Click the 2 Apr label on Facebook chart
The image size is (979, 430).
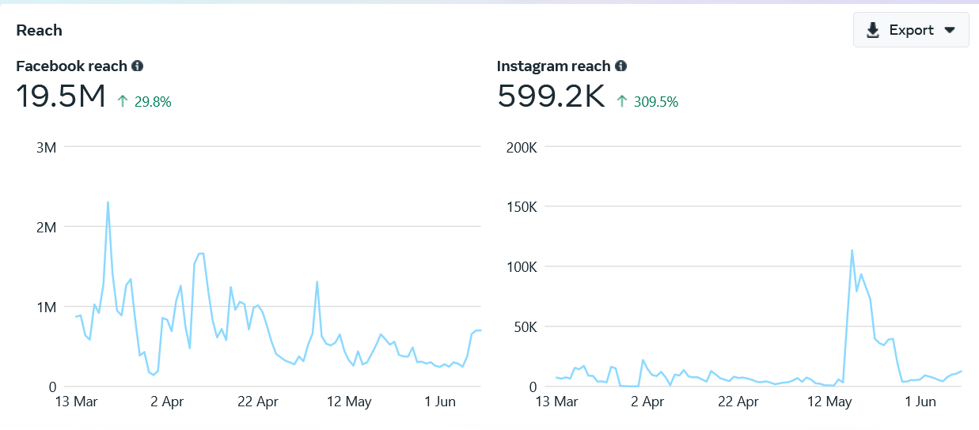tap(167, 402)
